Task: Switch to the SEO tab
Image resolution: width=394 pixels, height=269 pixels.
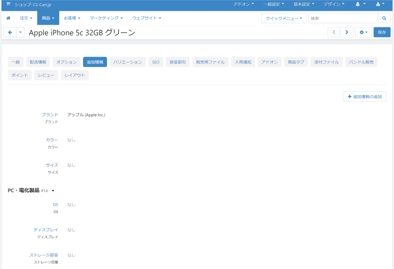Action: pyautogui.click(x=156, y=62)
